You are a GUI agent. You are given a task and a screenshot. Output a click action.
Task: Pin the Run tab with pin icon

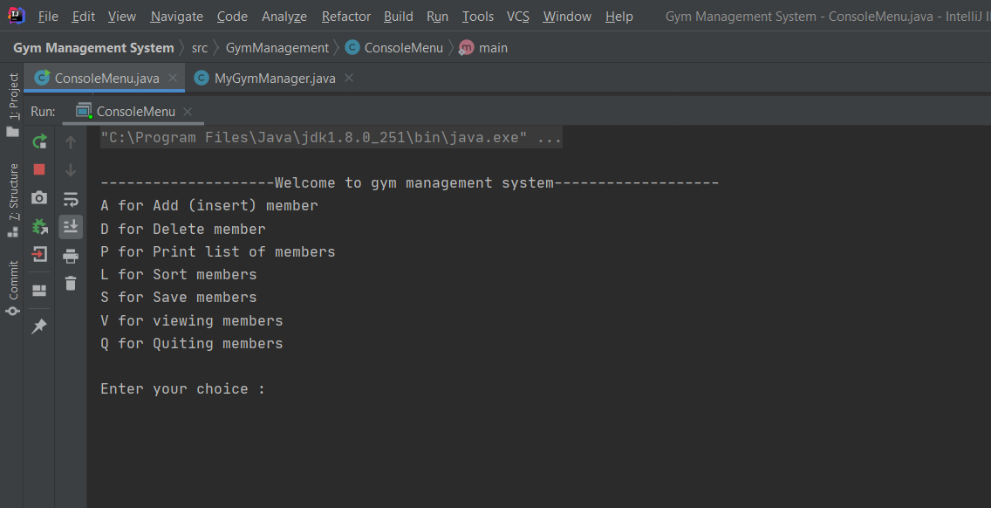click(39, 326)
